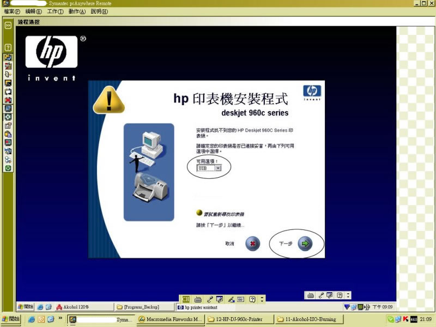Click the red K antivirus tray icon

pos(406,319)
